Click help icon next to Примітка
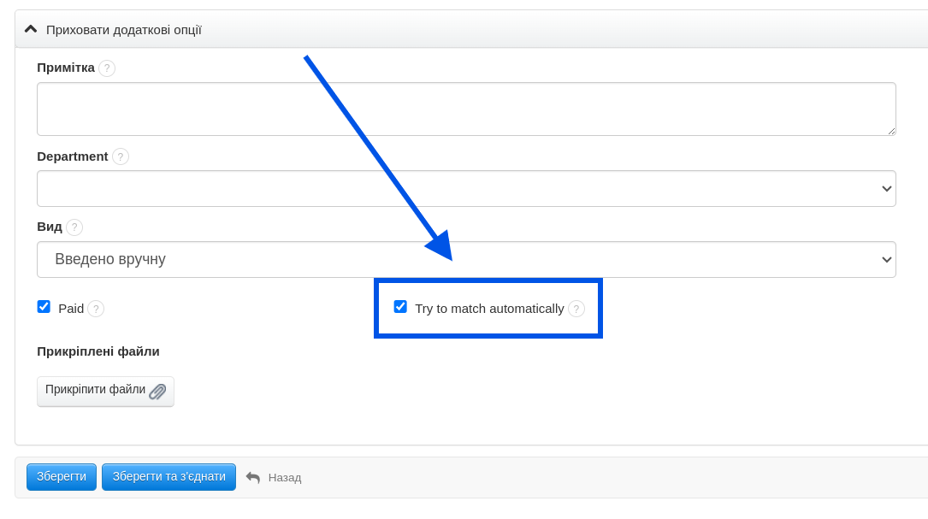The height and width of the screenshot is (519, 928). coord(107,68)
